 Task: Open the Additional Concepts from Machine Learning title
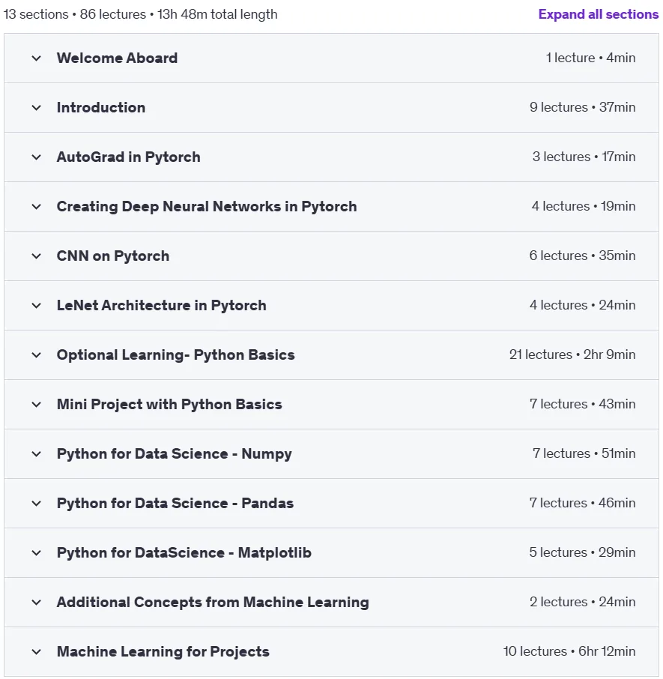coord(213,602)
